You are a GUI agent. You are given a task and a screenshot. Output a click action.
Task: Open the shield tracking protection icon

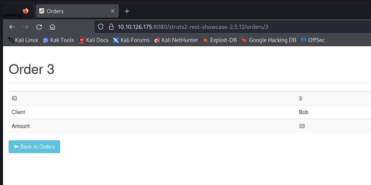pos(101,27)
